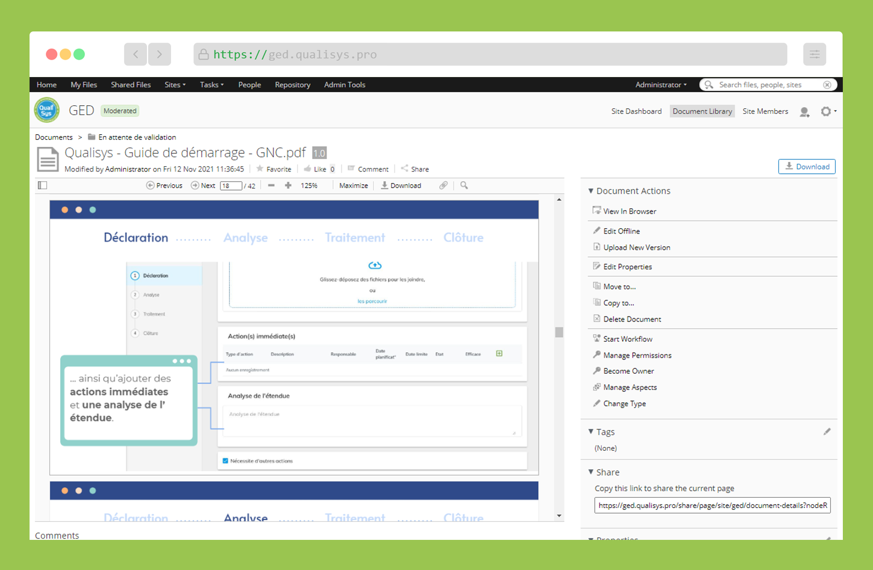Image resolution: width=873 pixels, height=570 pixels.
Task: Clear the search box with x icon
Action: (x=827, y=85)
